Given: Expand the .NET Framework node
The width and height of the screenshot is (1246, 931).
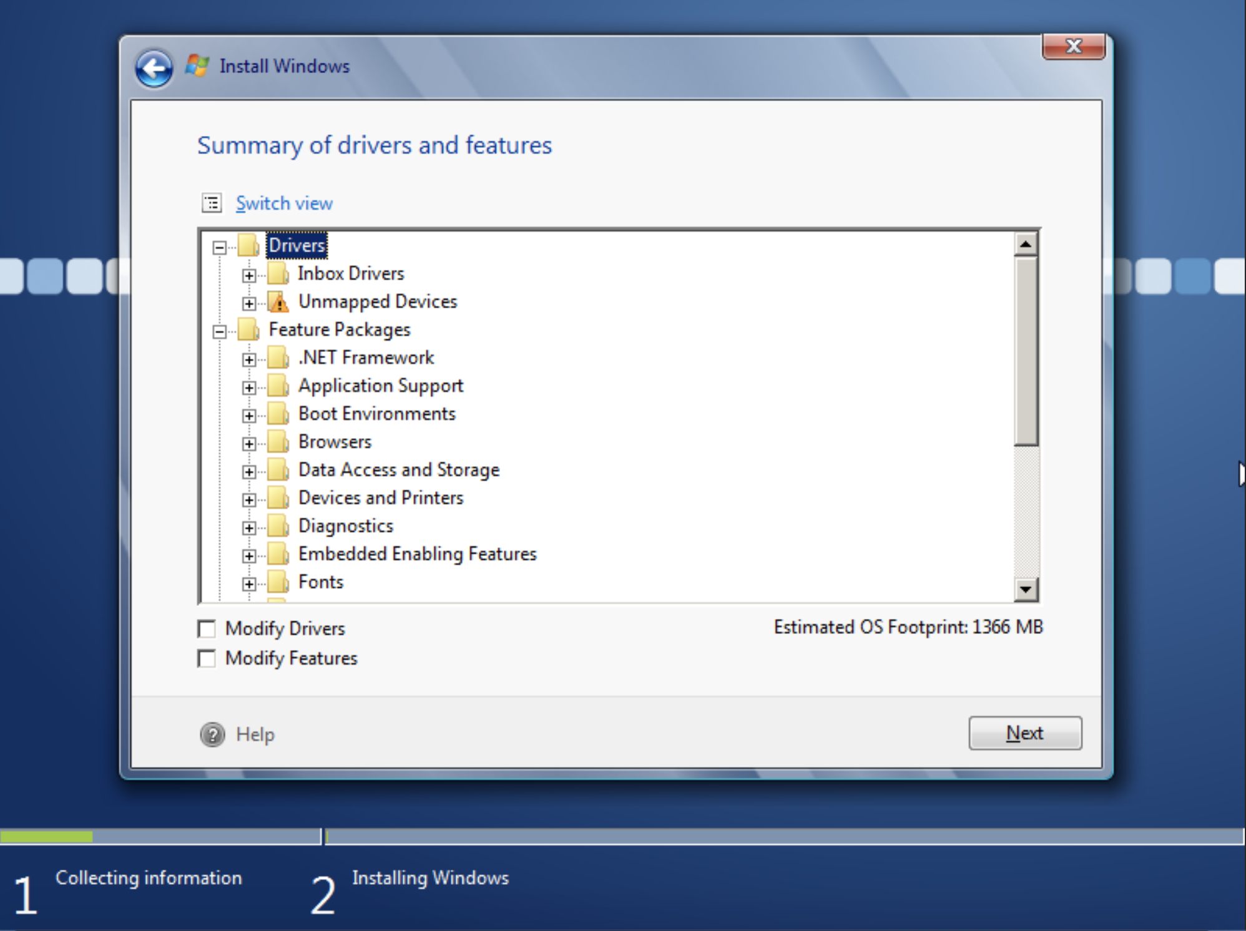Looking at the screenshot, I should 249,359.
